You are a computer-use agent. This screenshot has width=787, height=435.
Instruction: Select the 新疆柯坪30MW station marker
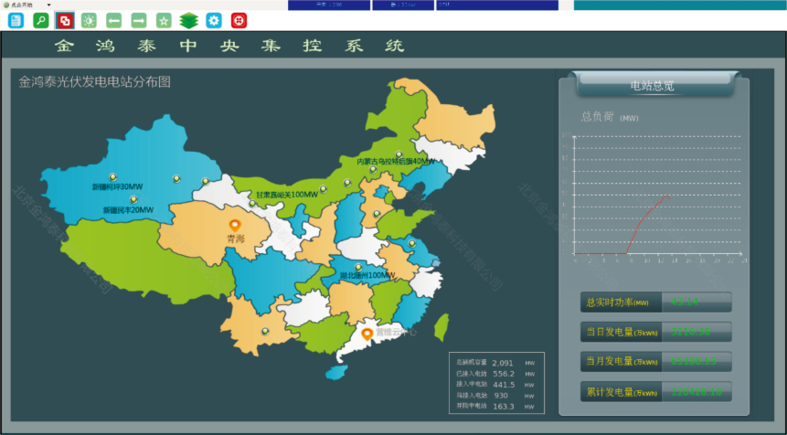click(x=112, y=177)
